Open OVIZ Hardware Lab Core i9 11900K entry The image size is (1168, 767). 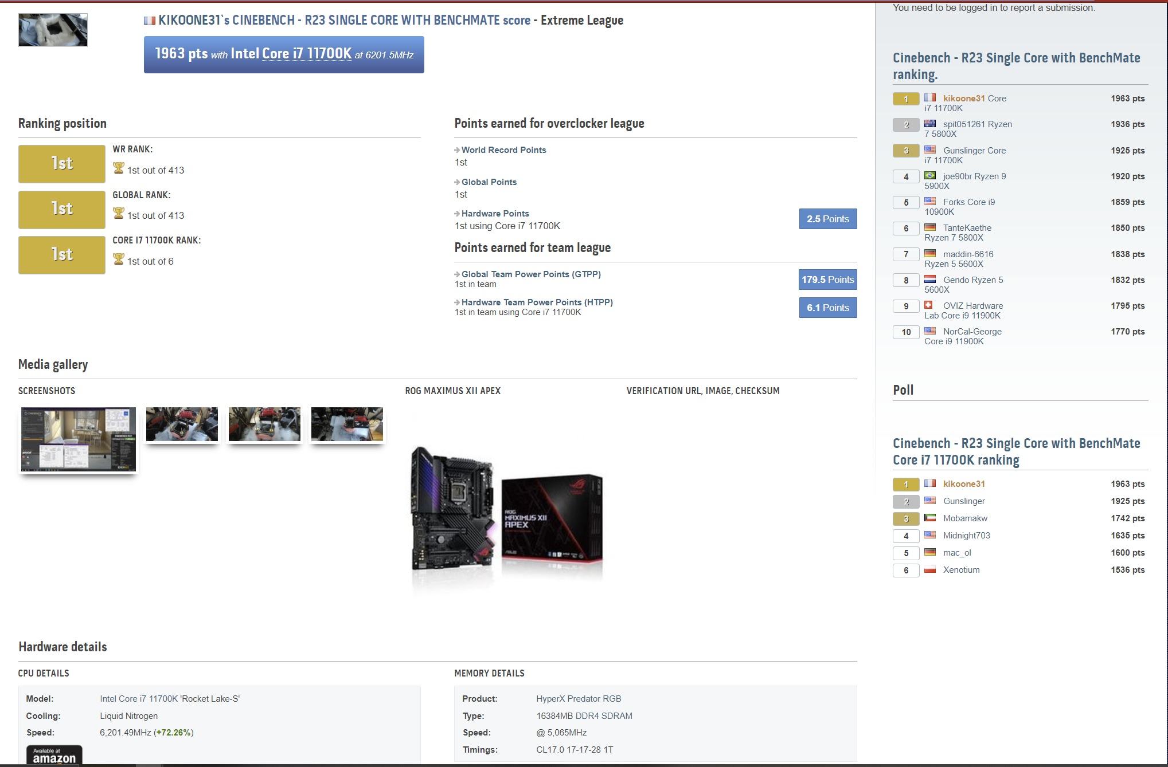click(x=963, y=310)
